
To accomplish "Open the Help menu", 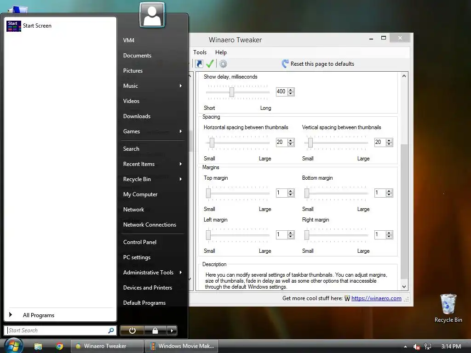I will click(x=221, y=52).
